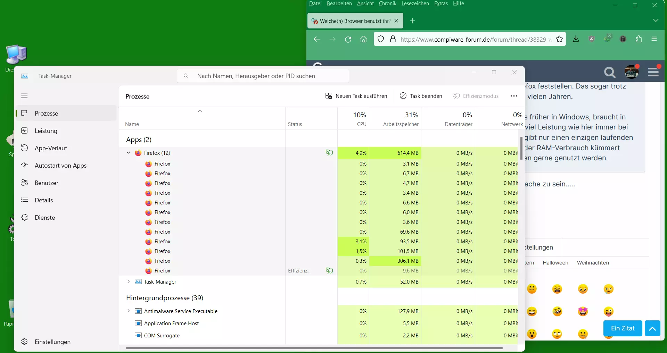The image size is (667, 353).
Task: Click Ein Zitat button
Action: pyautogui.click(x=623, y=328)
